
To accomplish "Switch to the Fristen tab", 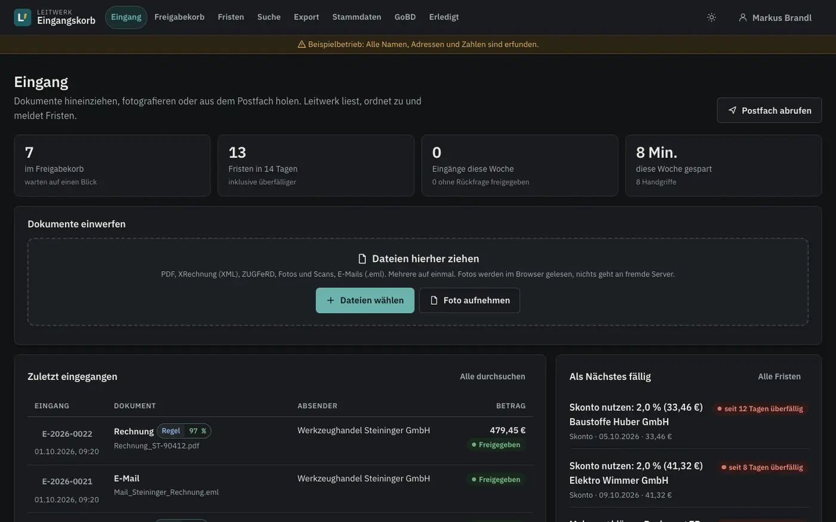I will coord(231,17).
